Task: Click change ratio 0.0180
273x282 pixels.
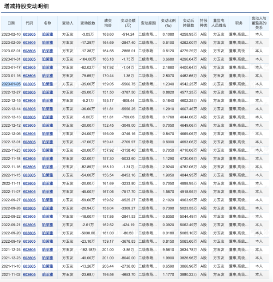Action: [x=168, y=233]
